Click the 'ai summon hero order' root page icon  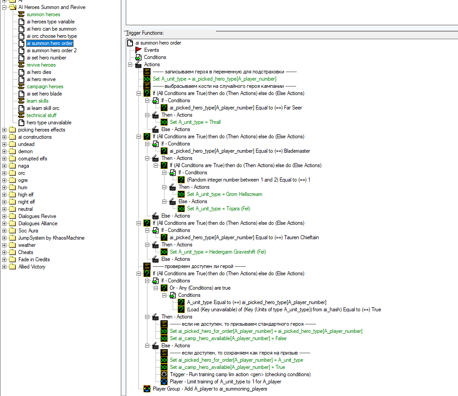coord(130,43)
